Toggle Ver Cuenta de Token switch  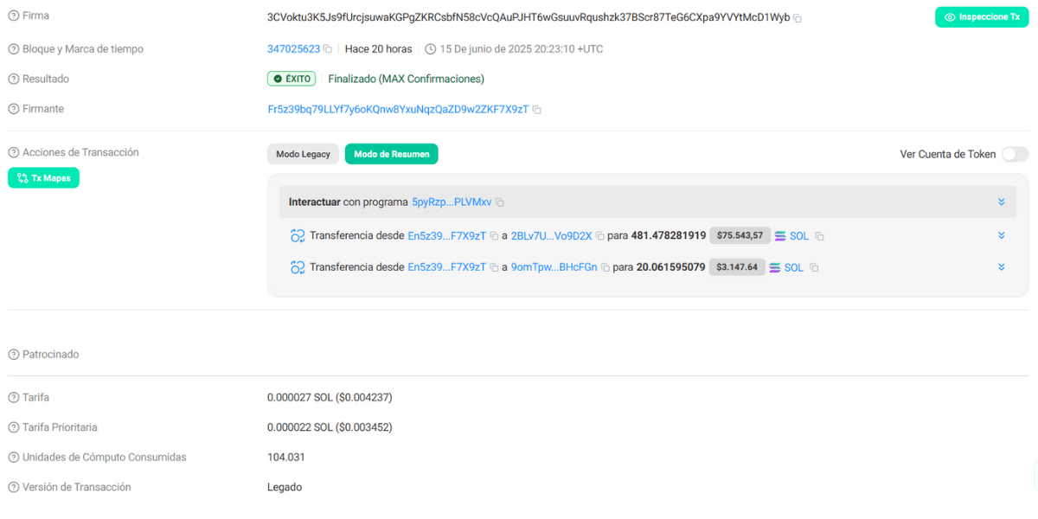coord(1016,154)
